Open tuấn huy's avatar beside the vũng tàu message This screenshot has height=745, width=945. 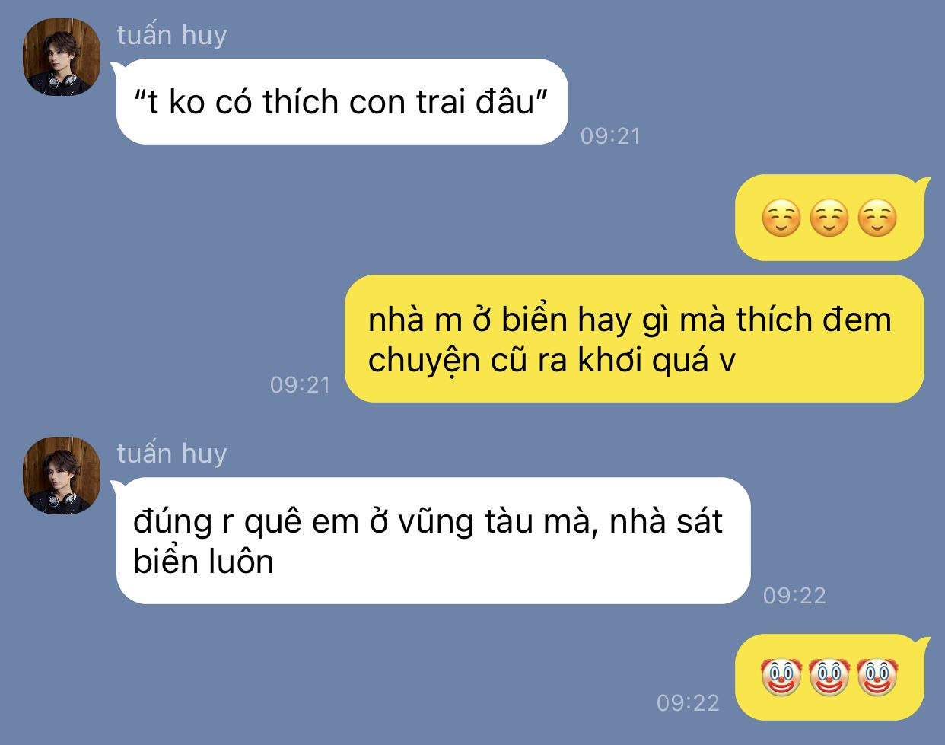[x=62, y=476]
